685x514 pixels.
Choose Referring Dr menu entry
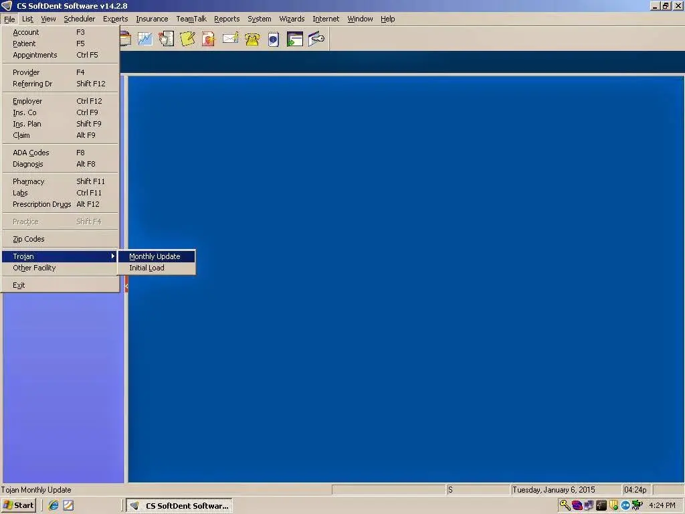pyautogui.click(x=60, y=84)
